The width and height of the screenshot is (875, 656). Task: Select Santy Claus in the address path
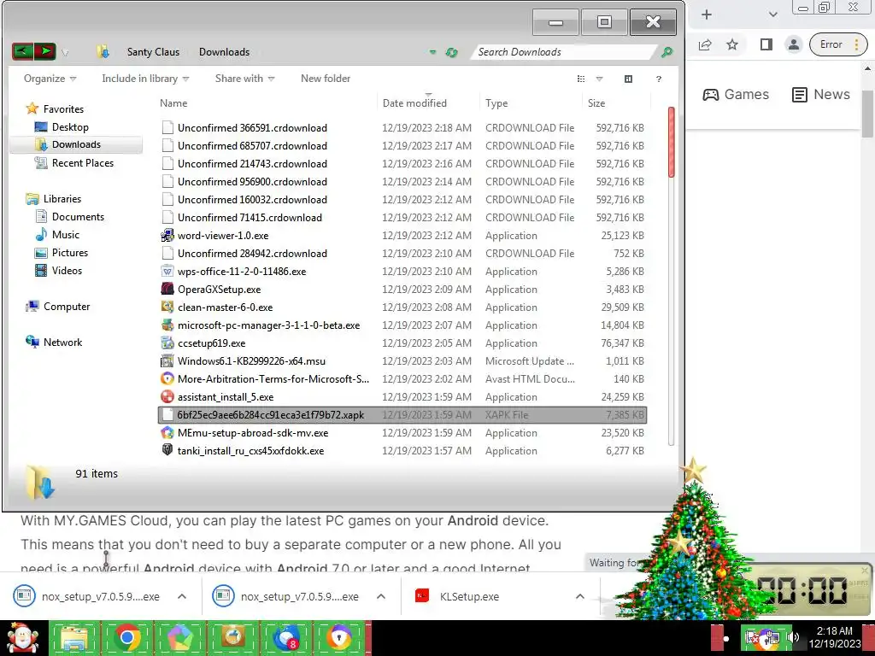(x=153, y=52)
